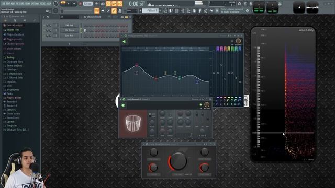Image resolution: width=335 pixels, height=188 pixels.
Task: Open the channel rack toolbar icon
Action: pyautogui.click(x=177, y=10)
